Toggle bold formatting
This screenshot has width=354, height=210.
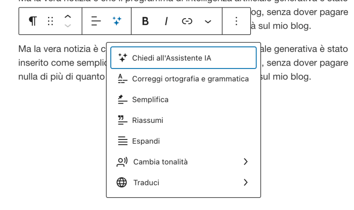(x=145, y=21)
